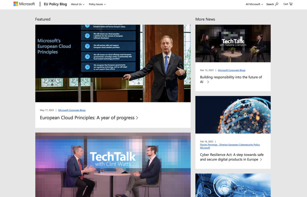Expand the Policy Issues menu
Image resolution: width=307 pixels, height=197 pixels.
[x=97, y=4]
